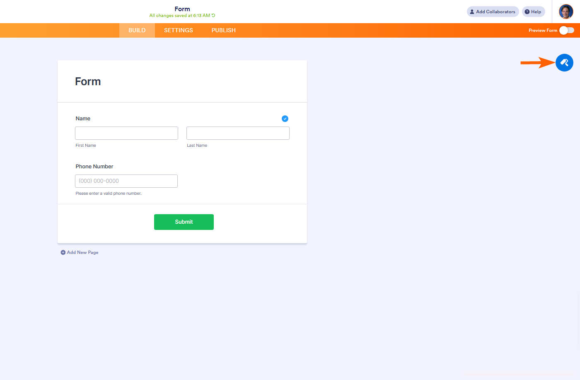
Task: Go to the SETTINGS tab
Action: (179, 30)
